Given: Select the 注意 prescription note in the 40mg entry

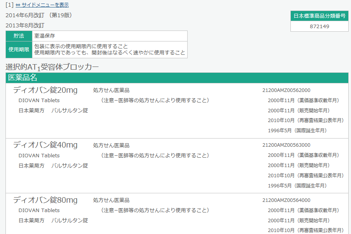Looking at the screenshot, I should pos(155,156).
